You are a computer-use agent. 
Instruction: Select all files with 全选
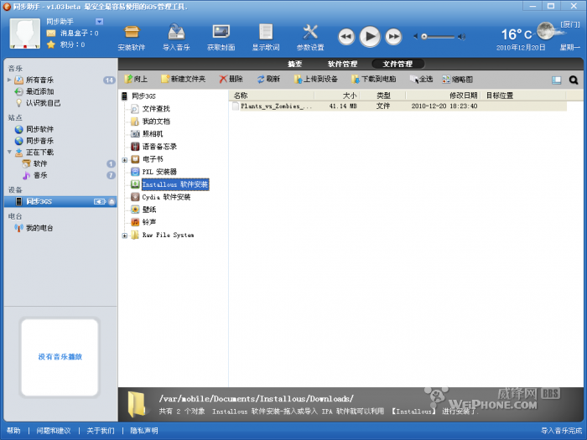pyautogui.click(x=421, y=79)
